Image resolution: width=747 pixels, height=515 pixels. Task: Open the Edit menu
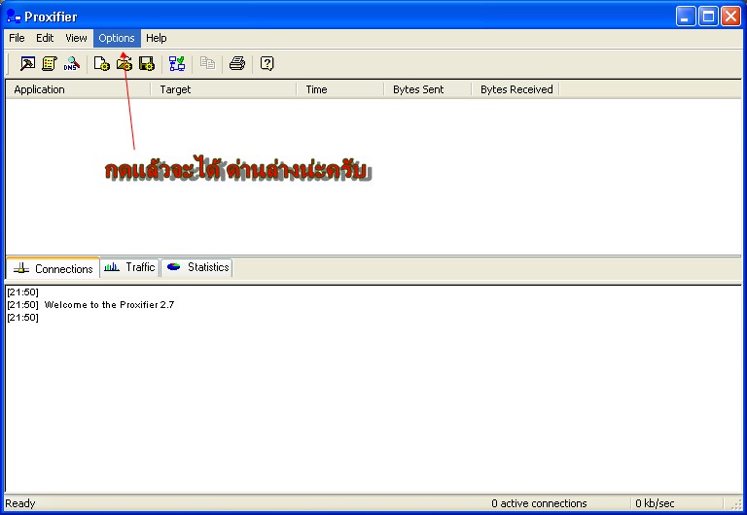point(45,38)
